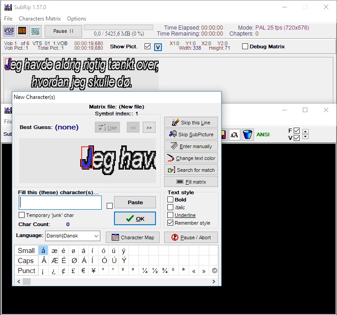The width and height of the screenshot is (337, 315).
Task: Open the File menu in SubRip
Action: point(8,19)
